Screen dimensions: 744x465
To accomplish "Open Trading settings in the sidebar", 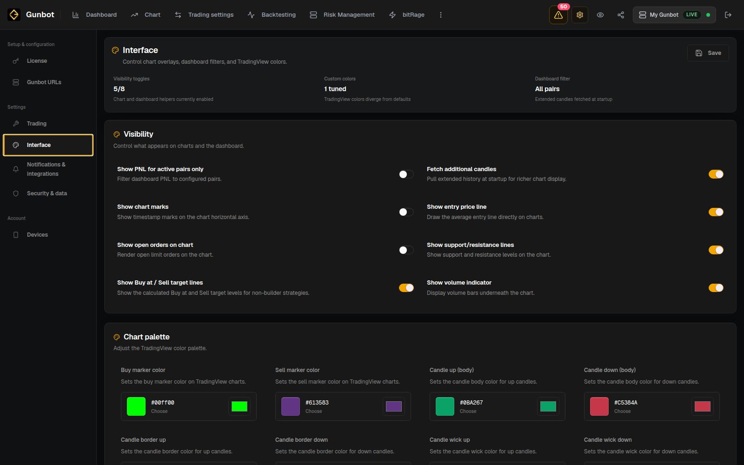I will click(48, 124).
